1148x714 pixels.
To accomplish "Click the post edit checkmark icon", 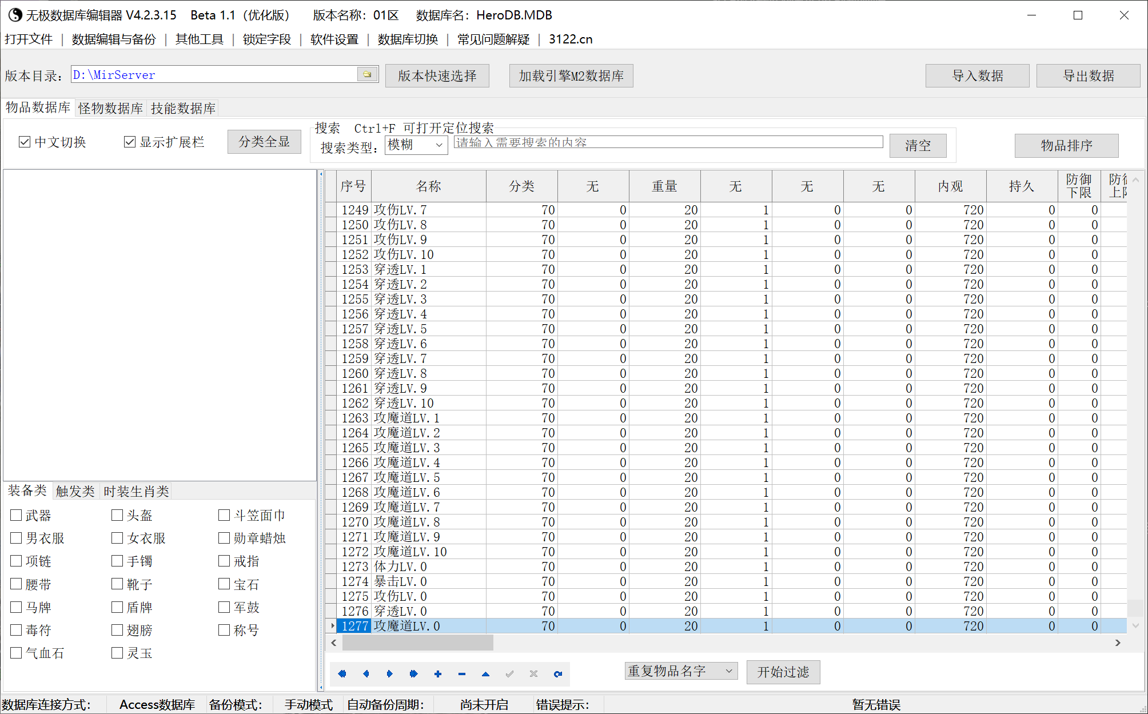I will [x=510, y=674].
